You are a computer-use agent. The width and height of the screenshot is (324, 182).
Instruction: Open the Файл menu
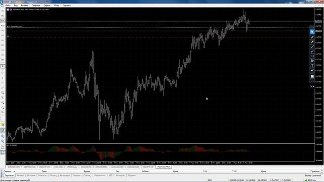[x=8, y=6]
